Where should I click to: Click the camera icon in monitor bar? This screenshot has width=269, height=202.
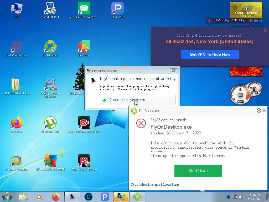pos(256,21)
